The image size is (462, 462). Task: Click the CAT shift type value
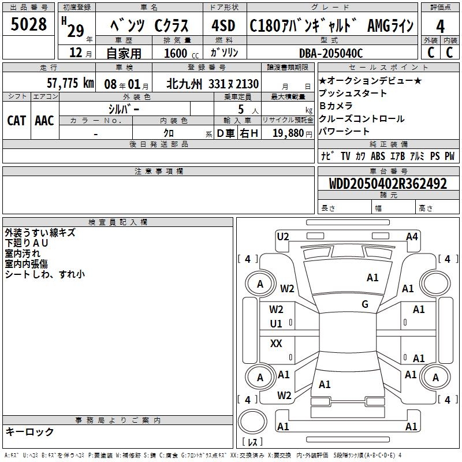tap(16, 120)
